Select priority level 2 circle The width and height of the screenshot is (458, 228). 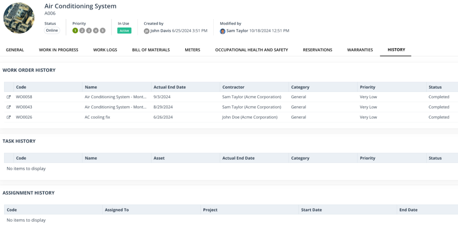[82, 30]
